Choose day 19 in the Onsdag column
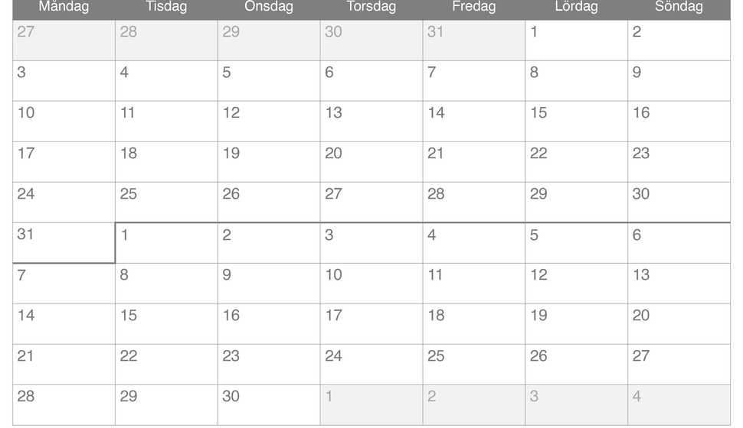This screenshot has width=743, height=428. click(x=269, y=162)
